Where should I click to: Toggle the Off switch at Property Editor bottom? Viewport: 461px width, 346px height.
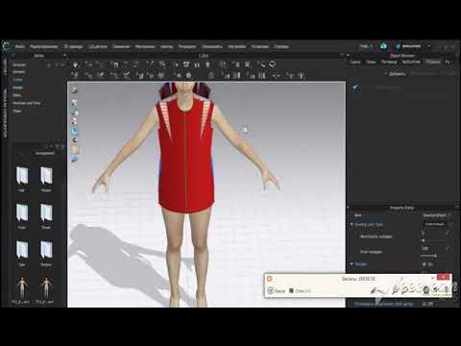(x=428, y=303)
